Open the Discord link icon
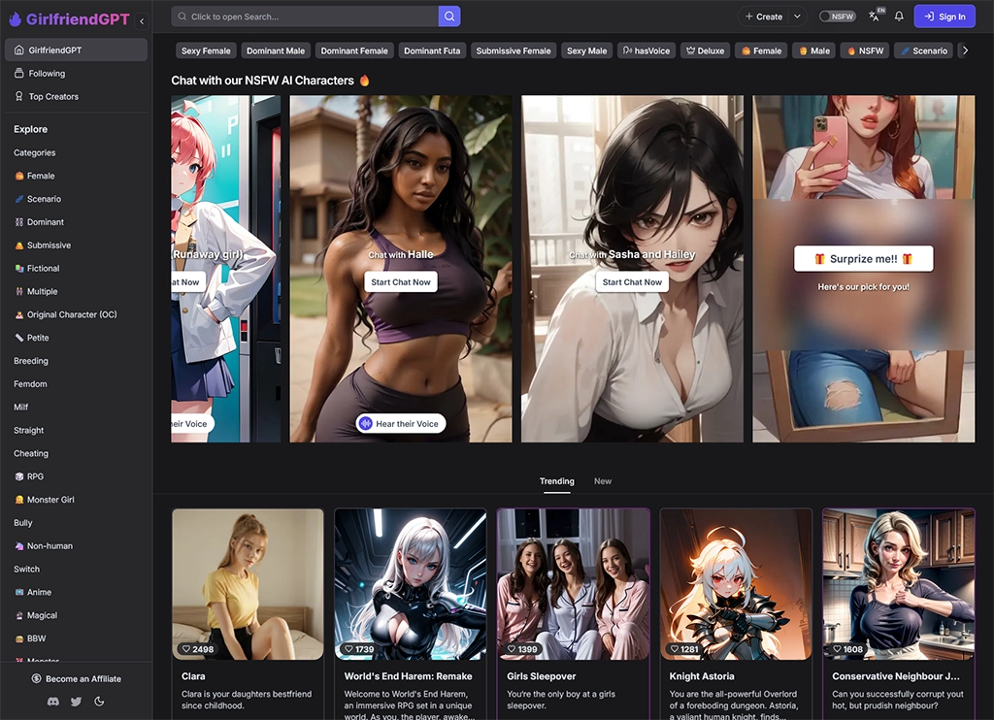Image resolution: width=994 pixels, height=720 pixels. click(52, 701)
